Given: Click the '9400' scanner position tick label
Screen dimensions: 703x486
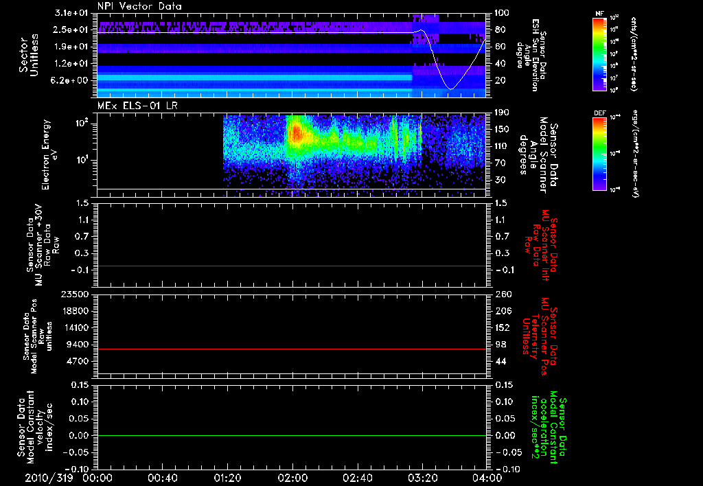Looking at the screenshot, I should click(x=77, y=345).
